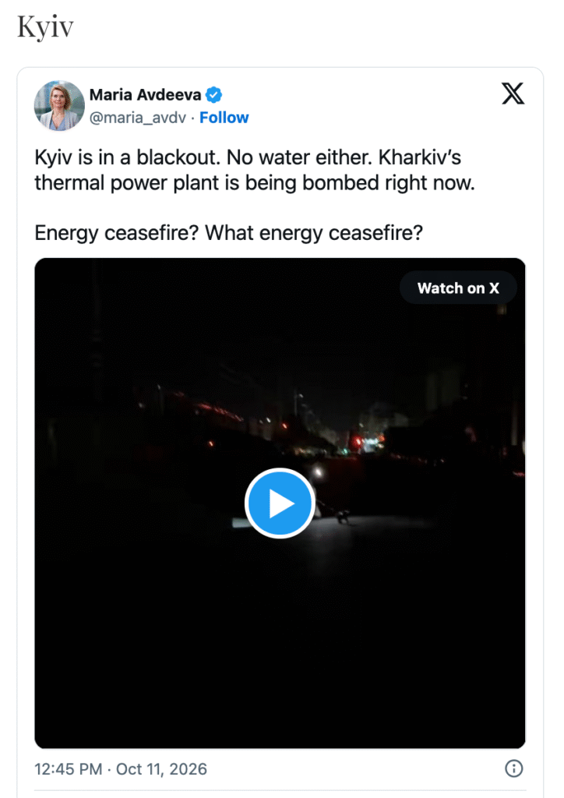564x798 pixels.
Task: Click the bright headlight glow in the video
Action: click(x=319, y=473)
